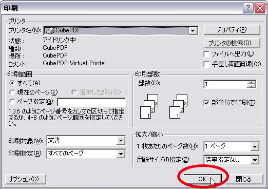Enable the 手差し両面印刷(X) checkbox
This screenshot has width=268, height=189.
(206, 64)
